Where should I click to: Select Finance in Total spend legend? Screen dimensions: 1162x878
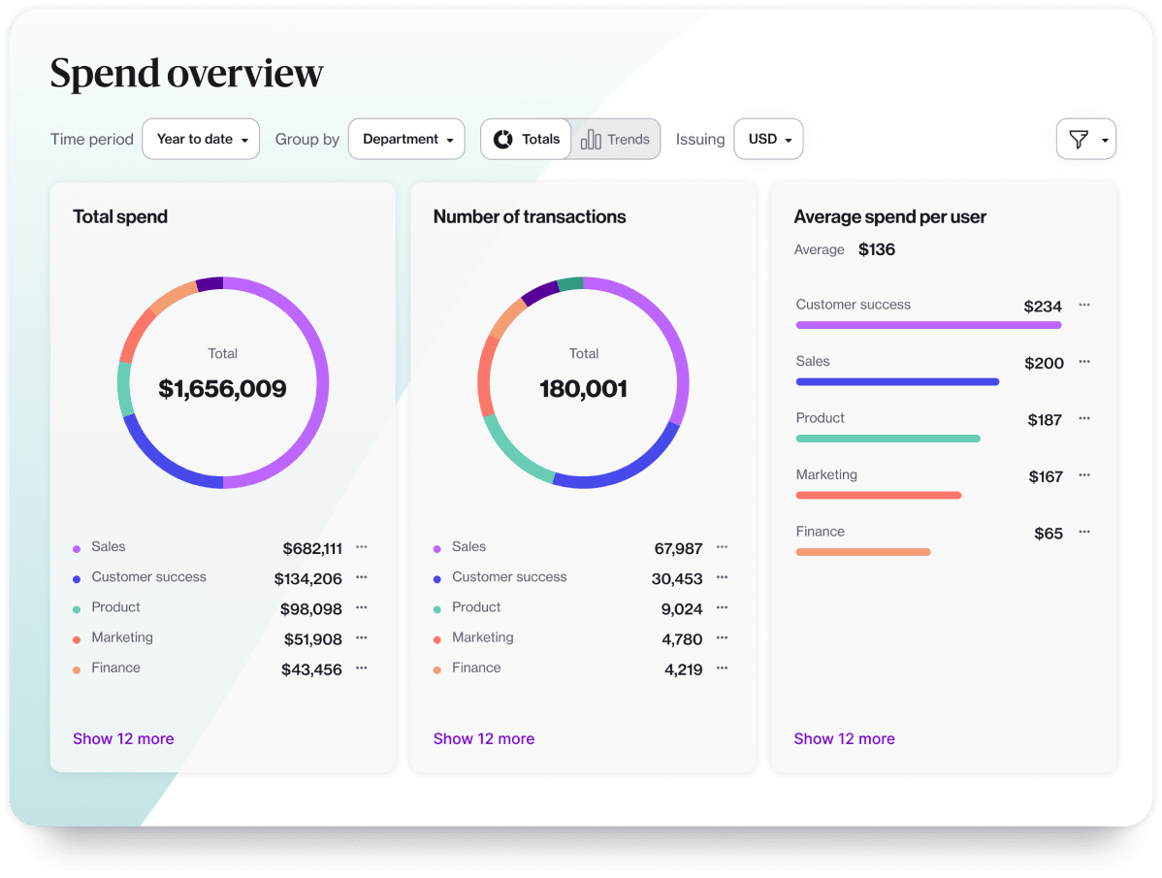pyautogui.click(x=115, y=668)
